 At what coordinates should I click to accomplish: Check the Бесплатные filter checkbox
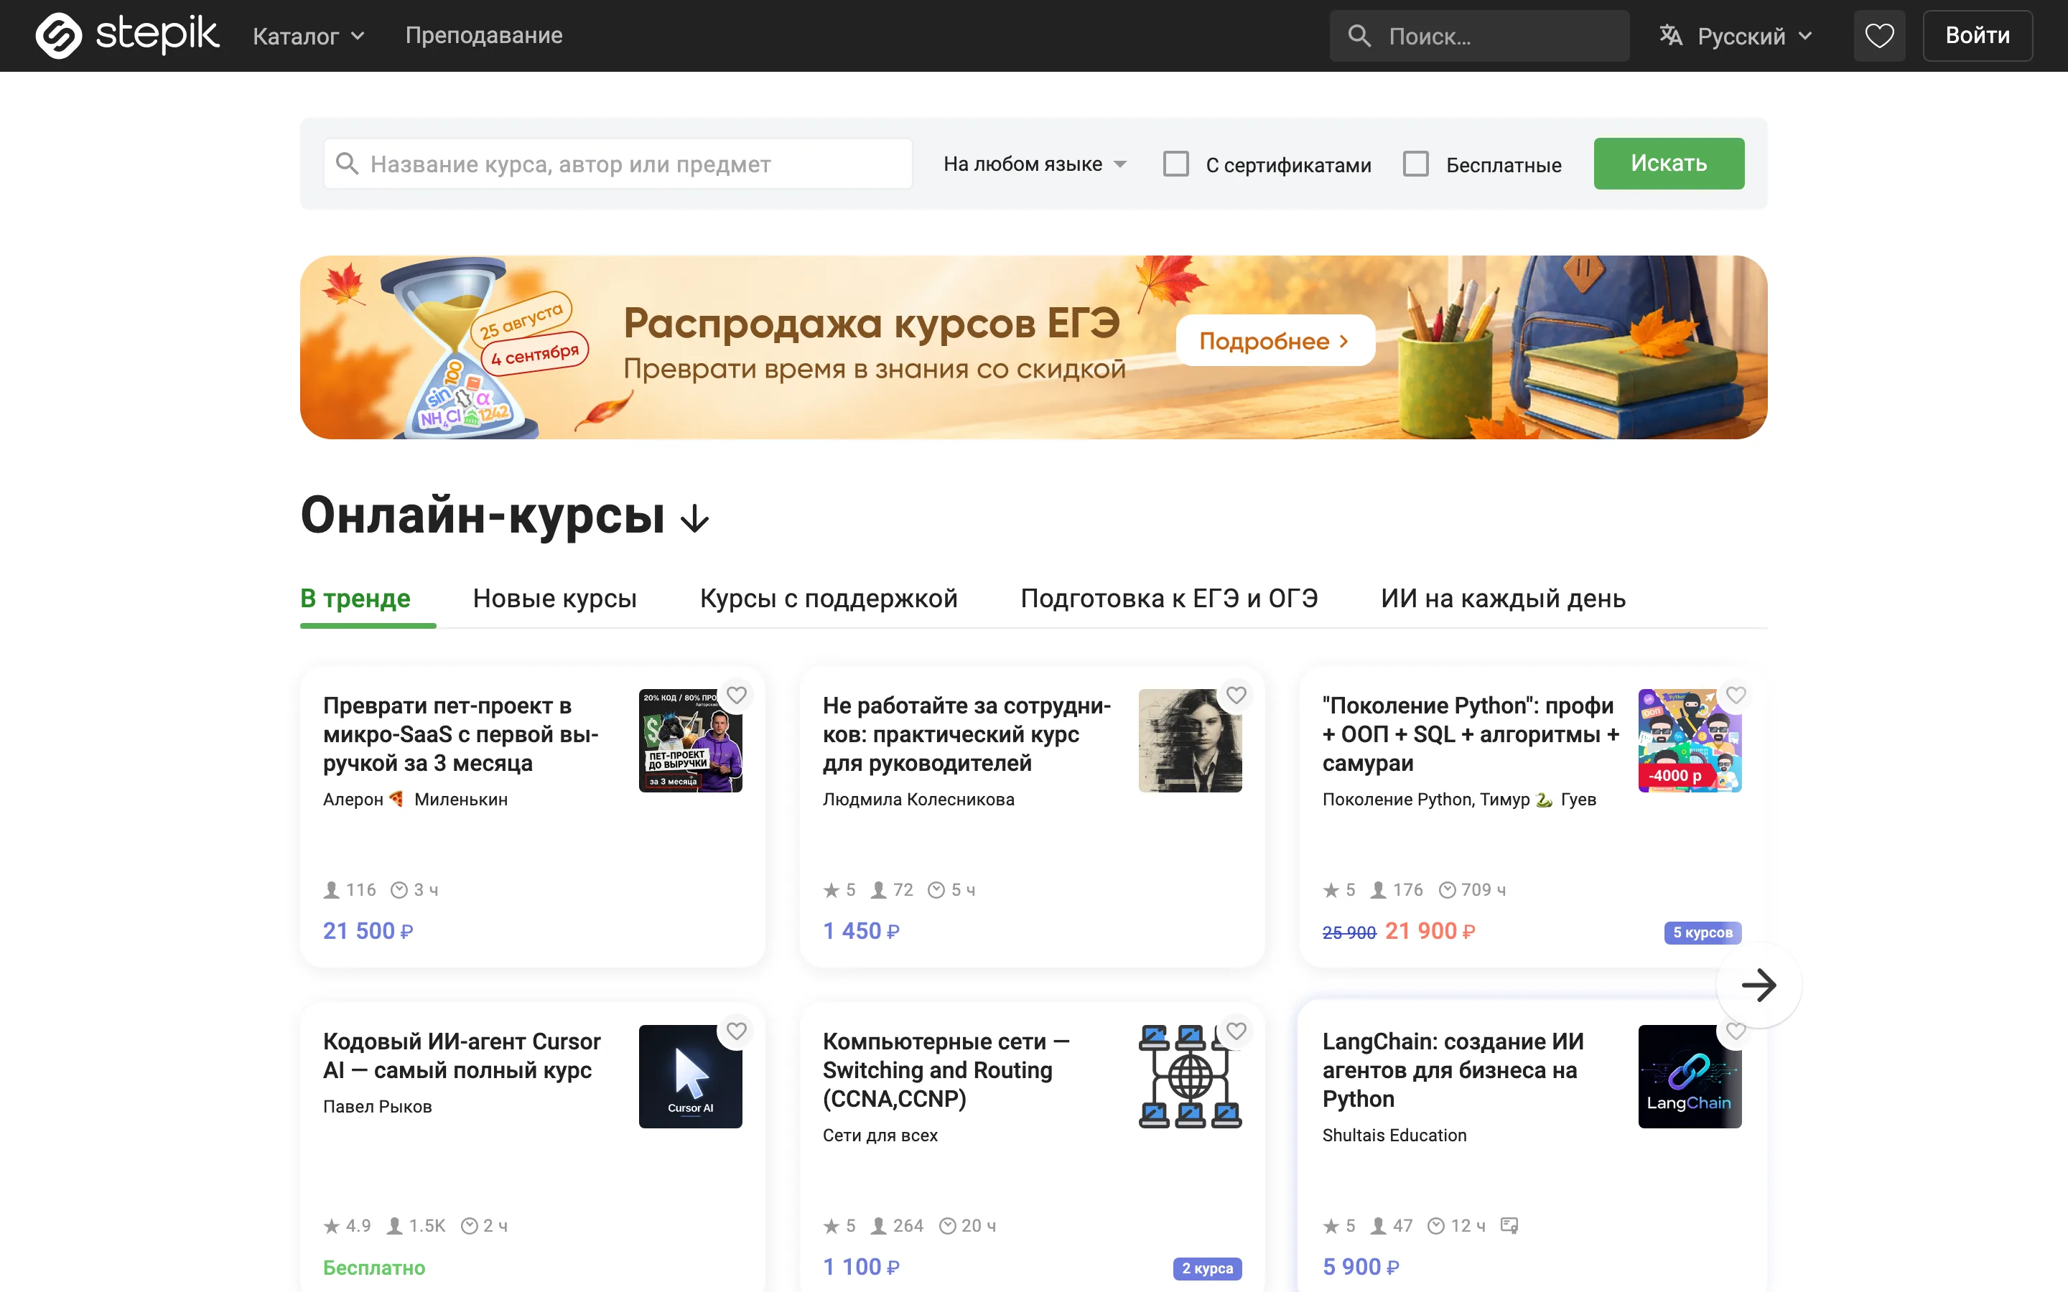[x=1416, y=164]
